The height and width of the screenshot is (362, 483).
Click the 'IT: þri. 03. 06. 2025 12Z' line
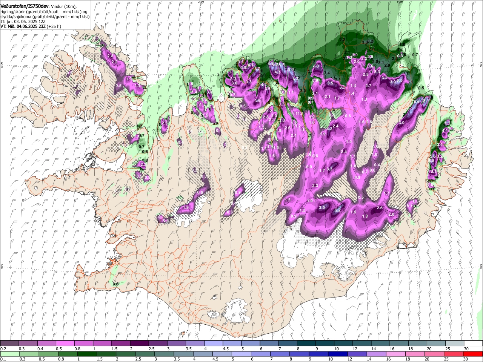coord(23,21)
